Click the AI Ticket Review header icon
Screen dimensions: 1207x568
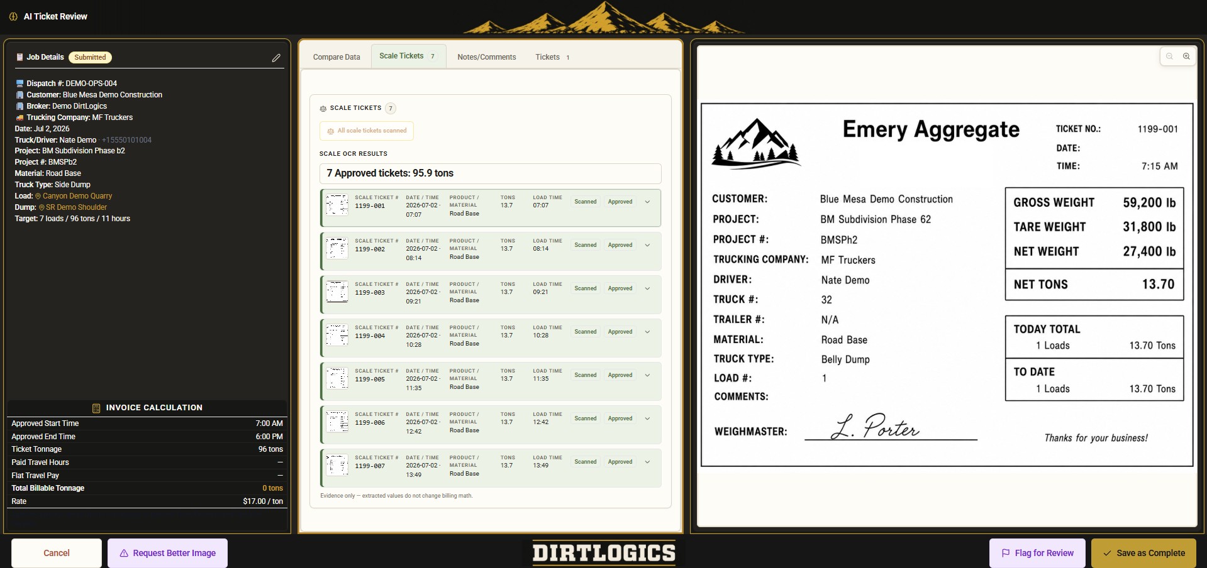click(x=13, y=16)
